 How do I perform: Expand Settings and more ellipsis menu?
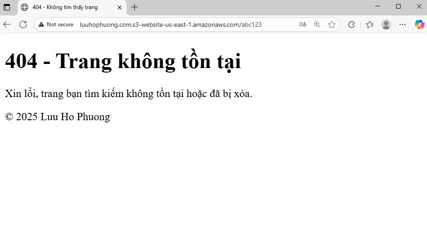402,24
